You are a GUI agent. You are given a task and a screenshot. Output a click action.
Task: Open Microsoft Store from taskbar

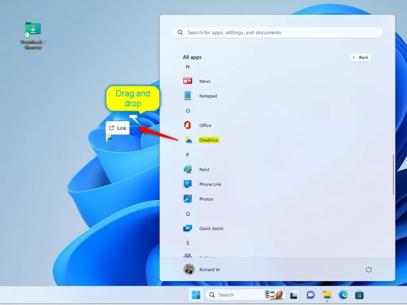tap(359, 295)
